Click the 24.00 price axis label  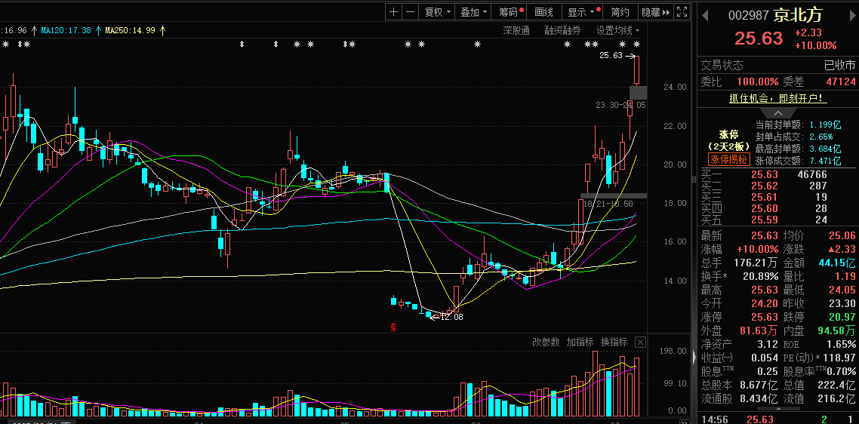tap(674, 87)
